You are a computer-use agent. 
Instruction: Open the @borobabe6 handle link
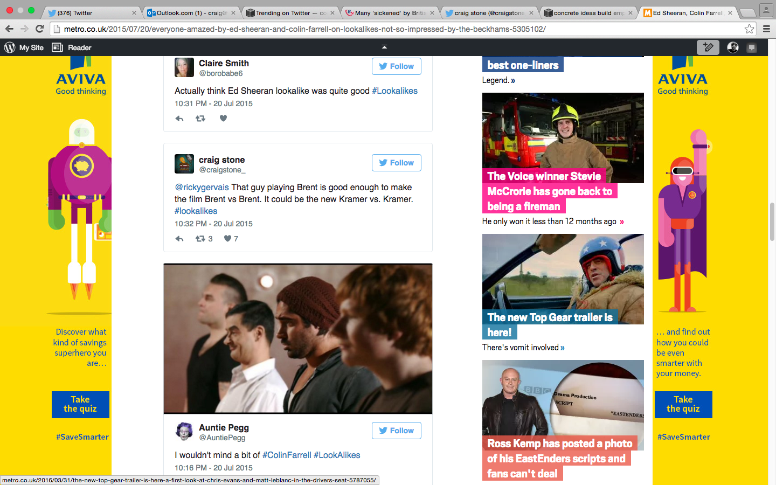click(221, 73)
